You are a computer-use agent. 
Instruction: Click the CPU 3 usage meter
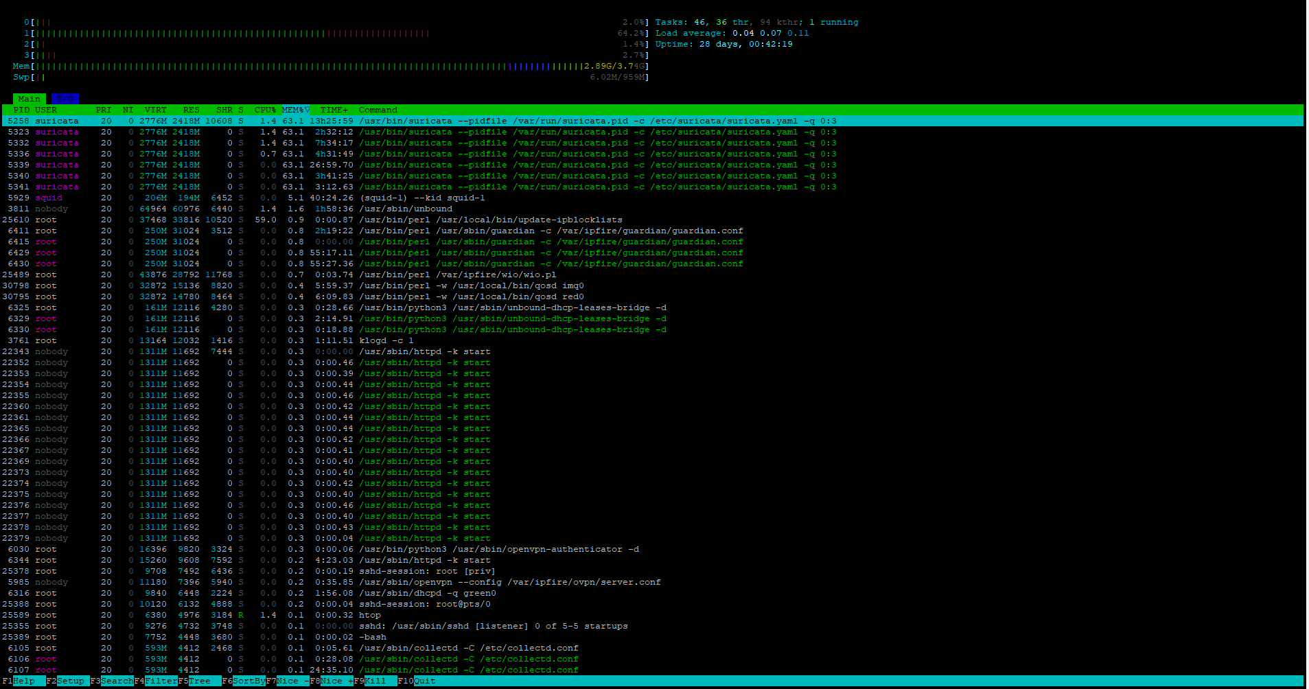[337, 55]
